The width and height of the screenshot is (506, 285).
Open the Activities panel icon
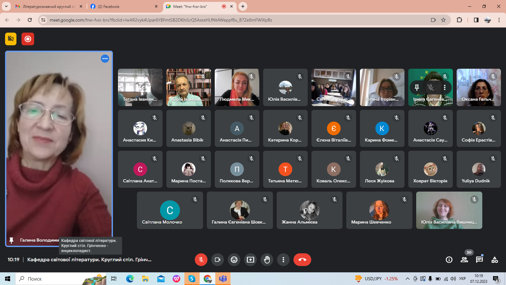pos(495,260)
